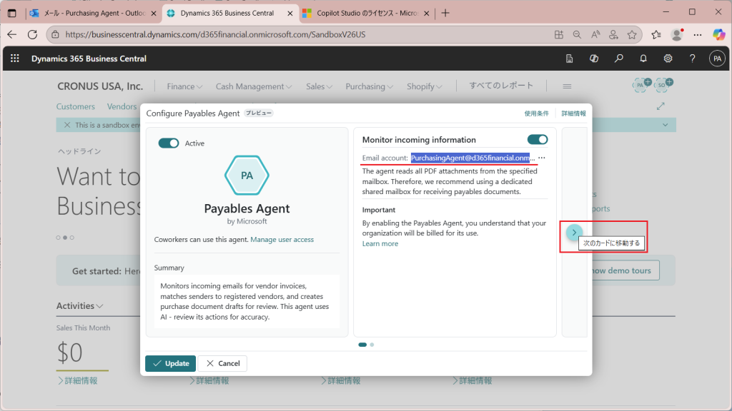Expand the Finance menu
Image resolution: width=732 pixels, height=411 pixels.
click(184, 86)
